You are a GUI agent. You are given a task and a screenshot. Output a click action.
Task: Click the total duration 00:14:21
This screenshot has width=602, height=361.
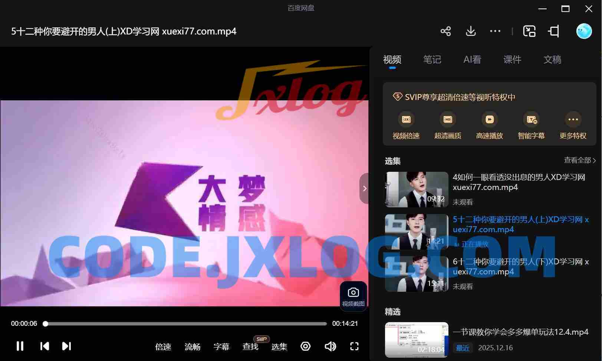(x=345, y=324)
